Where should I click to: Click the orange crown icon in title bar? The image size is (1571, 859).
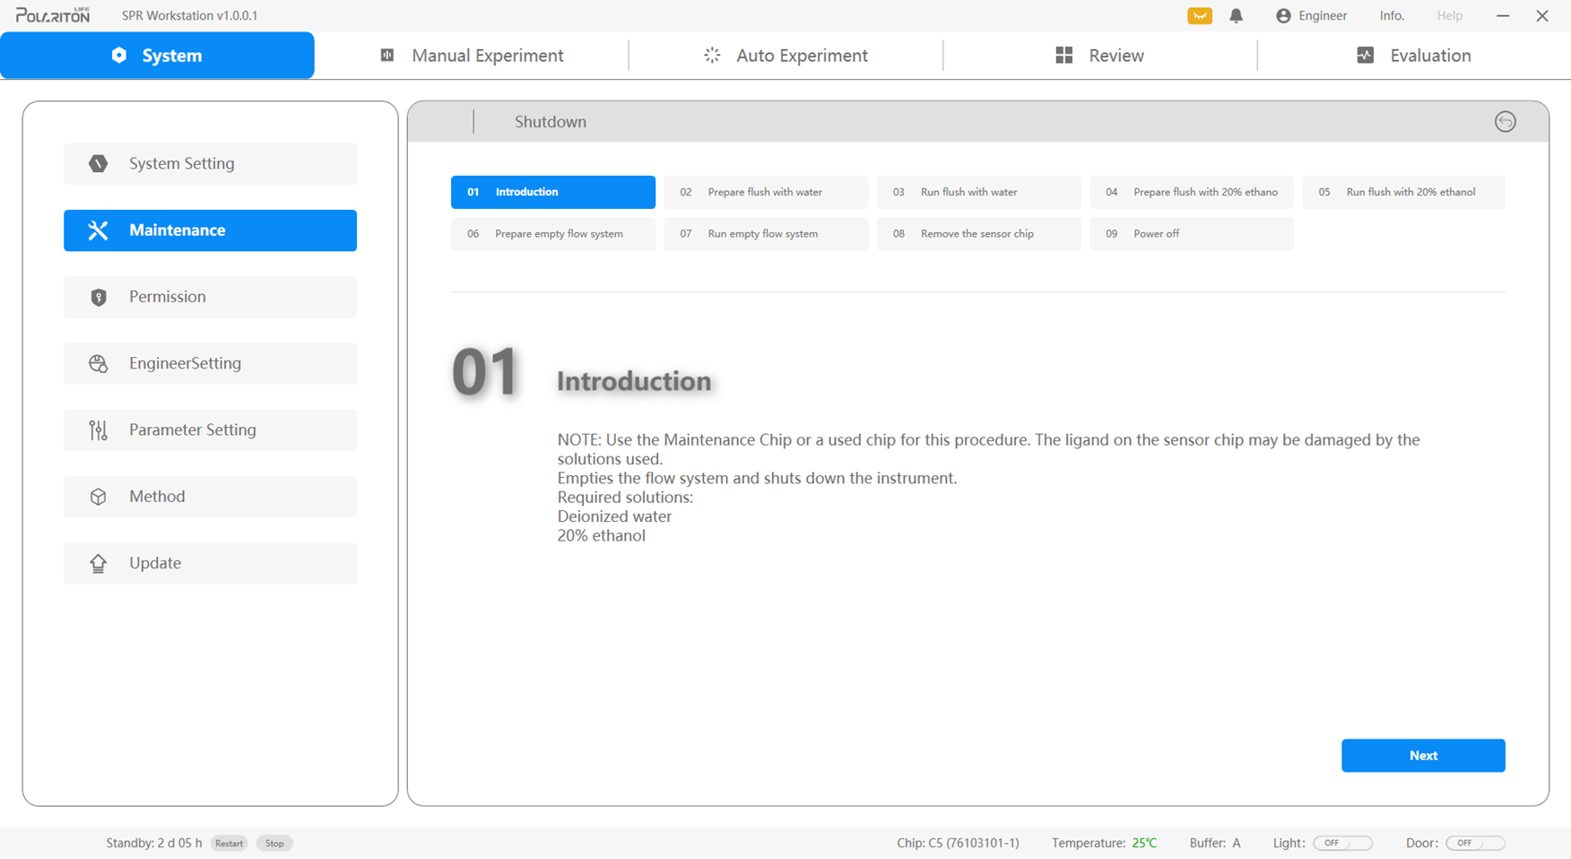pyautogui.click(x=1199, y=16)
